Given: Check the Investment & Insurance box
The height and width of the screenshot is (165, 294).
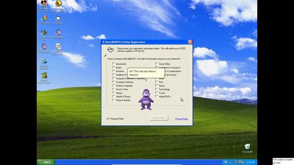Looking at the screenshot, I should (156, 67).
